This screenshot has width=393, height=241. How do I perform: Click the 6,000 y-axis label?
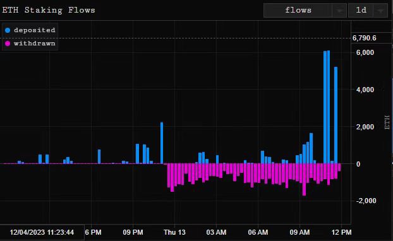click(365, 52)
